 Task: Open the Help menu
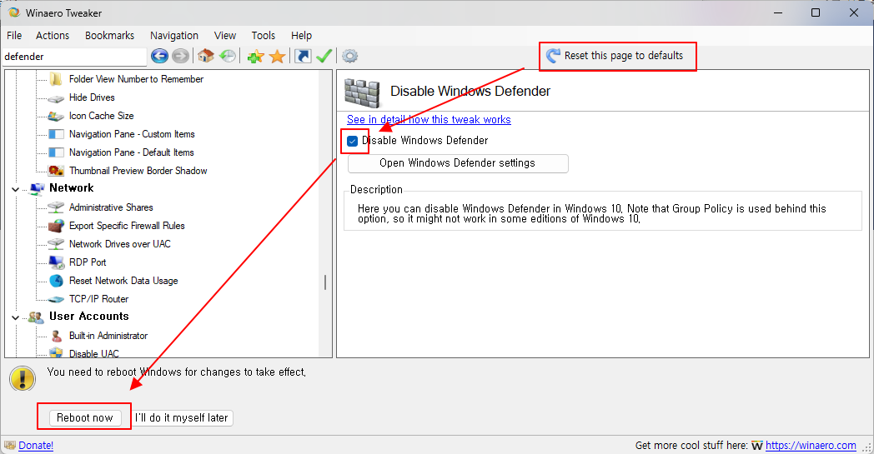point(301,36)
